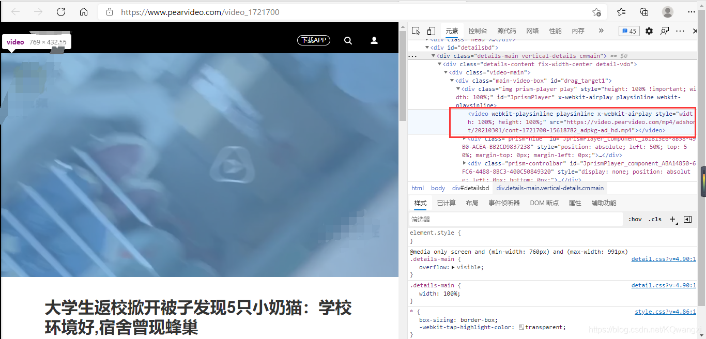Collapse div id="detailsbd" node
Screen dimensions: 706x339
[427, 48]
